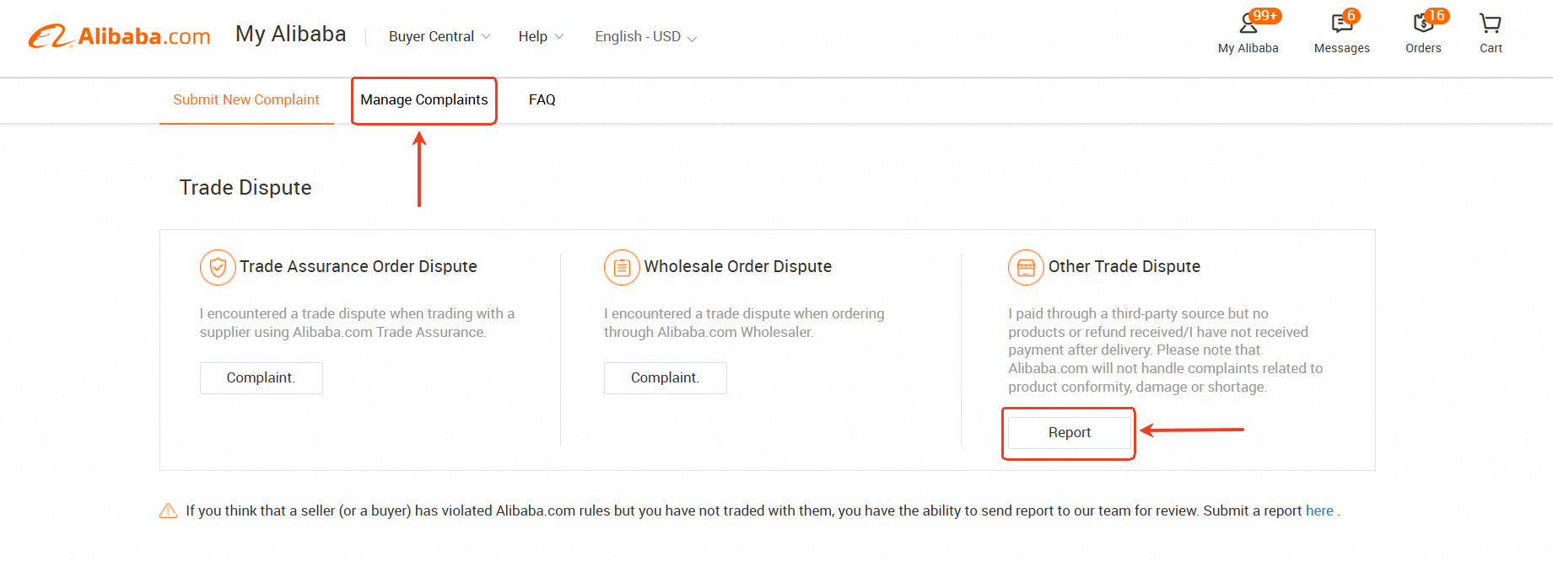Screen dimensions: 1553x572
Task: Click the 99+ notification badge
Action: tap(1265, 15)
